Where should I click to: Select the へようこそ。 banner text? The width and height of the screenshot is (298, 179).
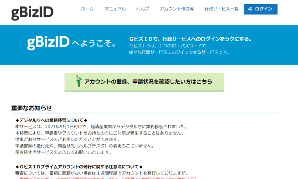[94, 44]
